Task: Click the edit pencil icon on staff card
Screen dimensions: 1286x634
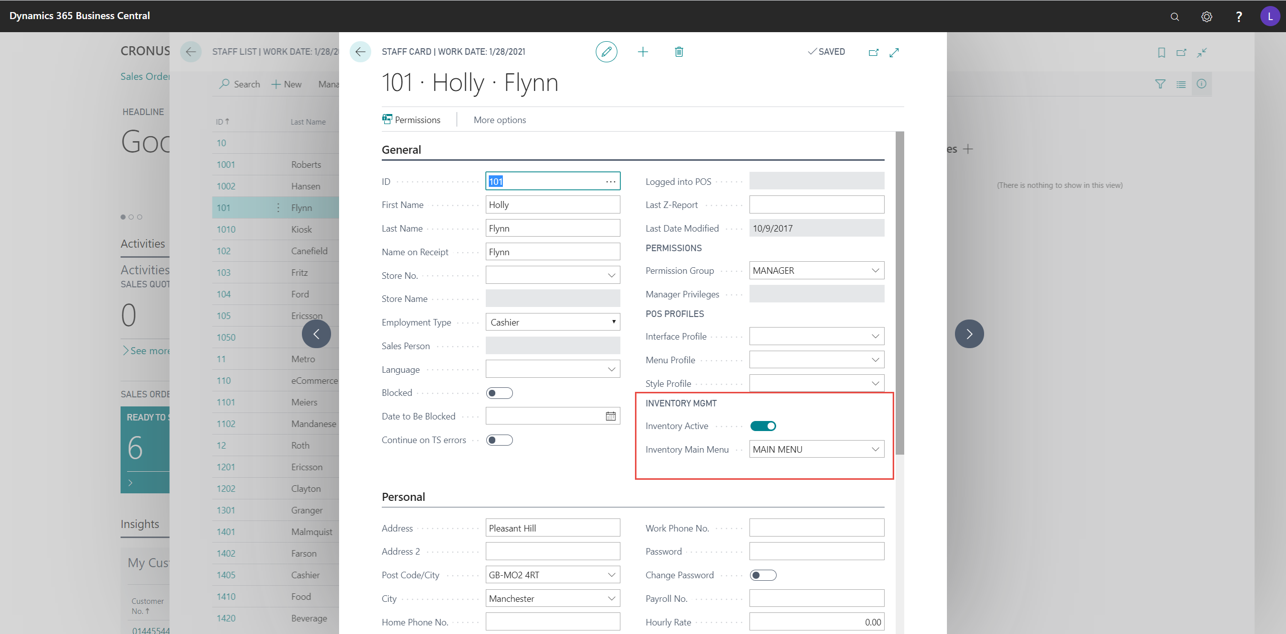Action: point(606,52)
